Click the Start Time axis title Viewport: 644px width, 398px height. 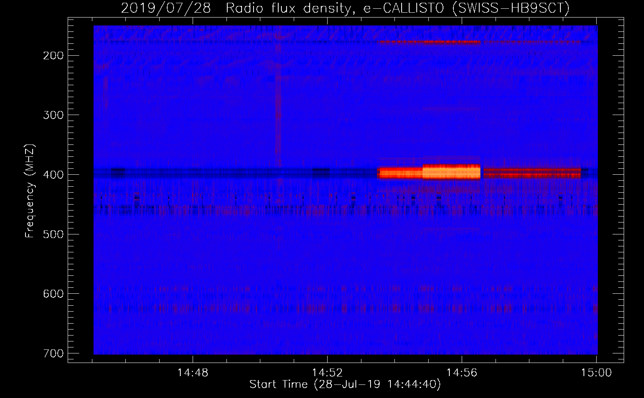(345, 384)
